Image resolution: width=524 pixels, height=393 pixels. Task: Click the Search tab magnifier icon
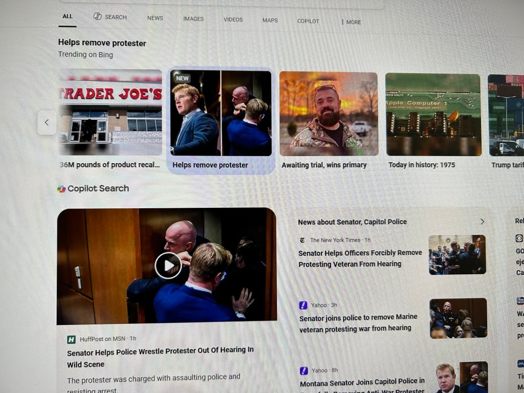[x=97, y=16]
